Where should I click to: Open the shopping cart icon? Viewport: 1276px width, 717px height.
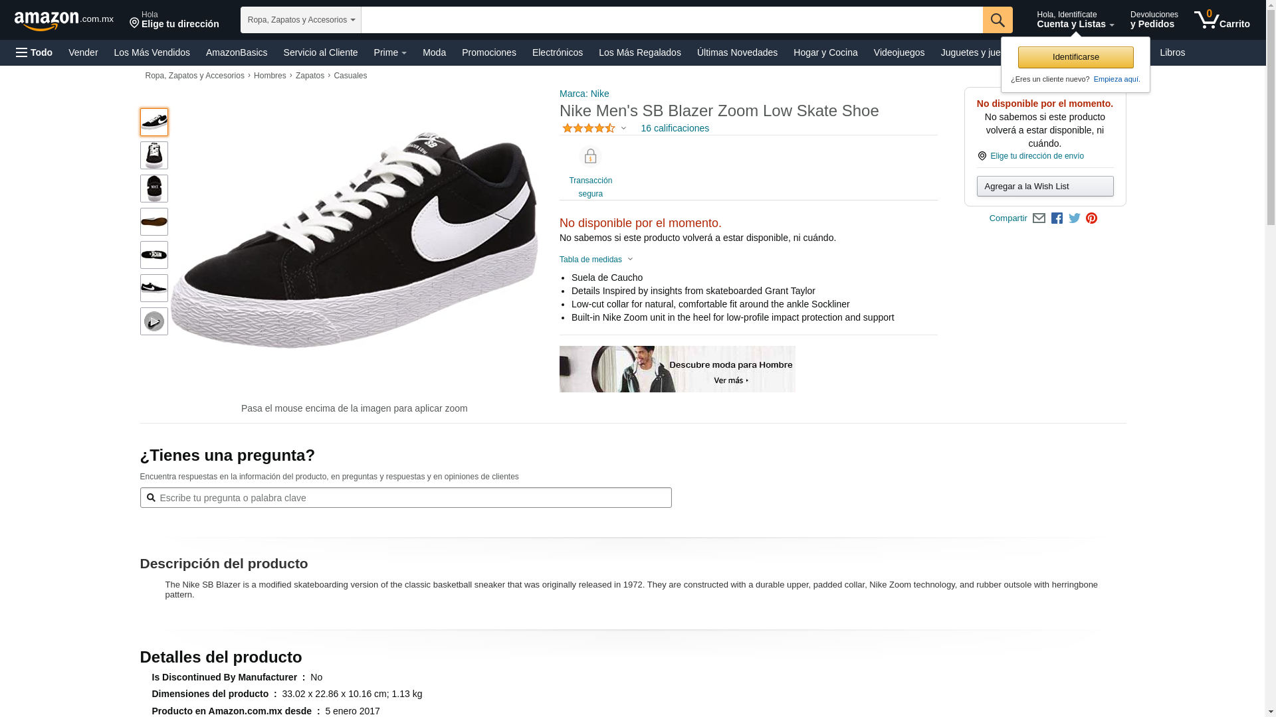[x=1221, y=20]
